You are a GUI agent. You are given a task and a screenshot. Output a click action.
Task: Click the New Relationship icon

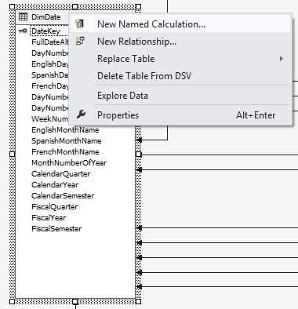pos(80,41)
